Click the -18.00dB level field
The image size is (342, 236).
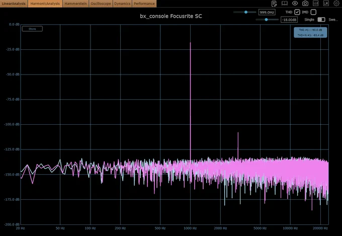(x=289, y=20)
